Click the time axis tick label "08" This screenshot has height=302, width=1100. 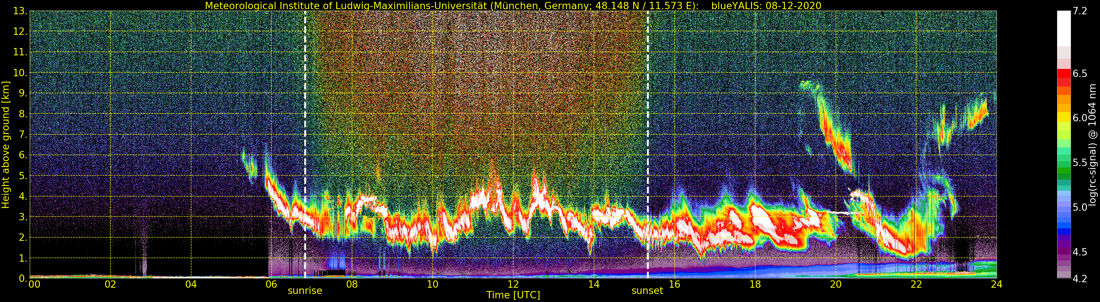[352, 284]
